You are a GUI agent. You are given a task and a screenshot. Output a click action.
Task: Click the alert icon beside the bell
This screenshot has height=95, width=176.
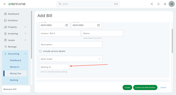click(165, 4)
